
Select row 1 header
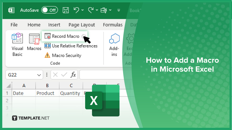tap(7, 93)
